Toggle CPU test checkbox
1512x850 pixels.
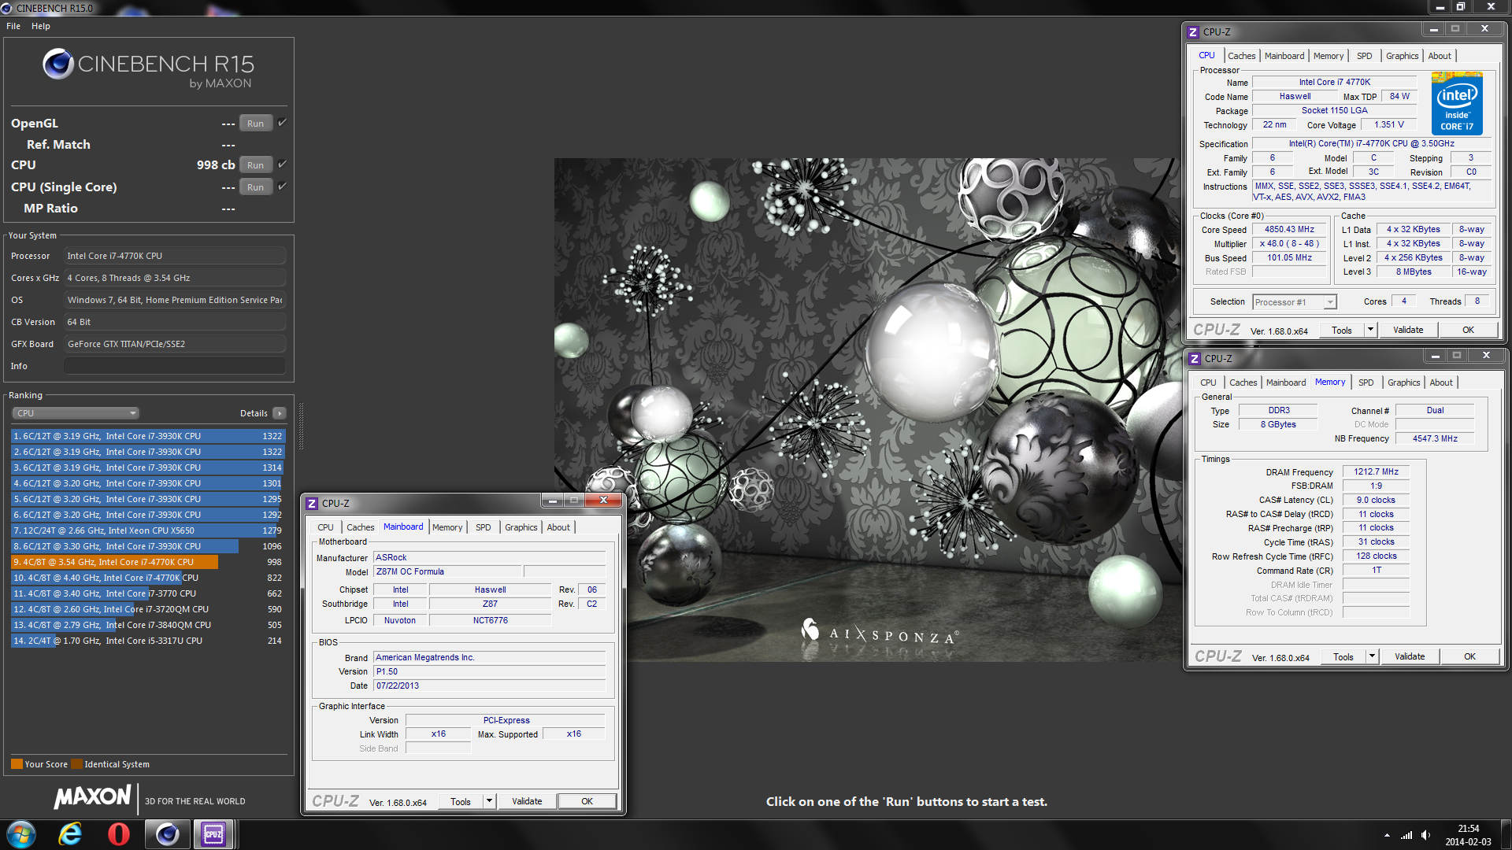click(282, 164)
